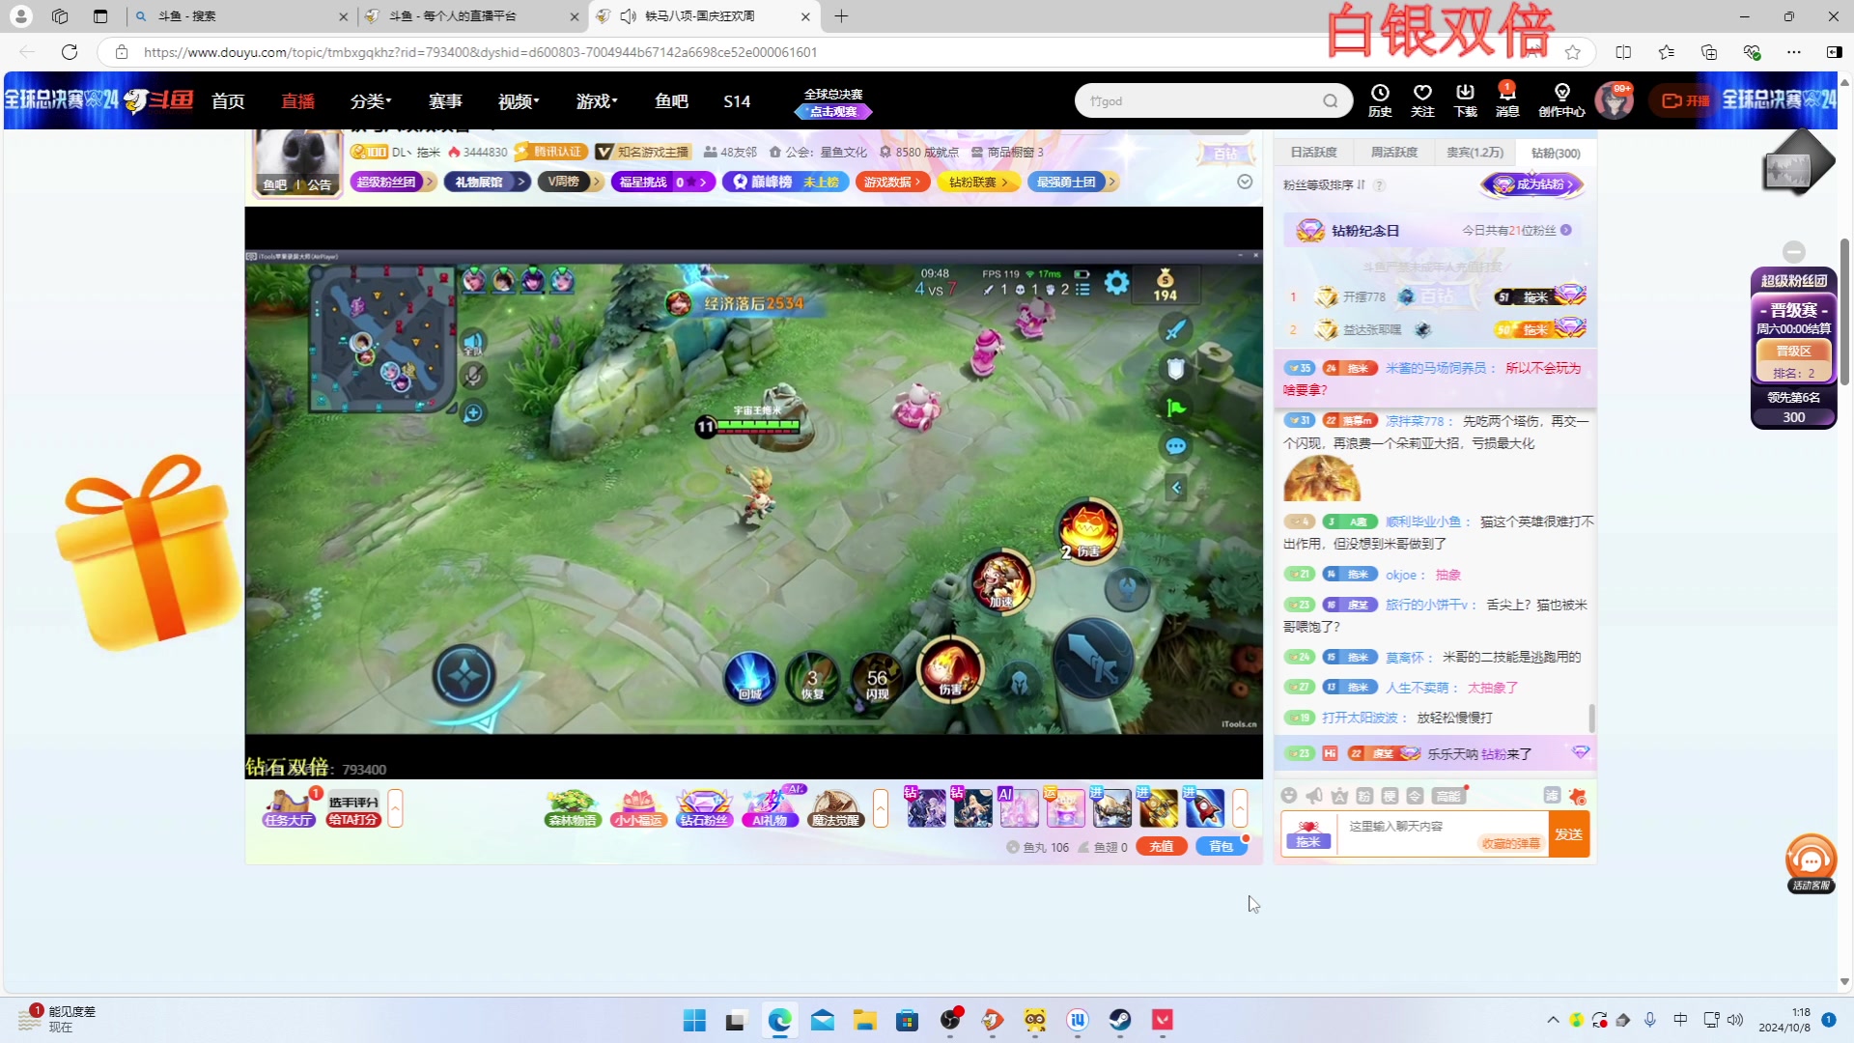Open the 历史 history icon
This screenshot has width=1854, height=1043.
pyautogui.click(x=1380, y=100)
